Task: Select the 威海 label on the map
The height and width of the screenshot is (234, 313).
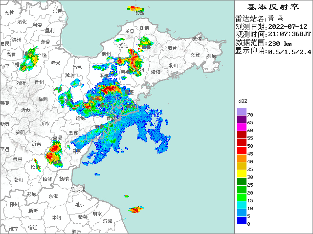Action: point(197,38)
